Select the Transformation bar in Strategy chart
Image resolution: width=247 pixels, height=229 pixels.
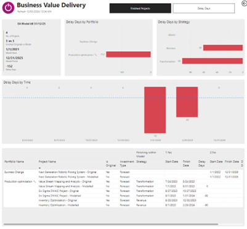pos(213,61)
